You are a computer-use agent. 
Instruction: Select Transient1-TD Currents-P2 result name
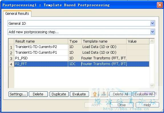coord(41,47)
